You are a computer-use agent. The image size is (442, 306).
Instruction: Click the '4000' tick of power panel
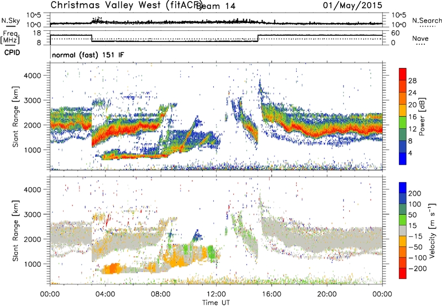click(x=33, y=76)
